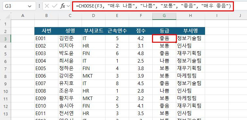The width and height of the screenshot is (247, 120).
Task: Select row 3 header
Action: tap(5, 39)
